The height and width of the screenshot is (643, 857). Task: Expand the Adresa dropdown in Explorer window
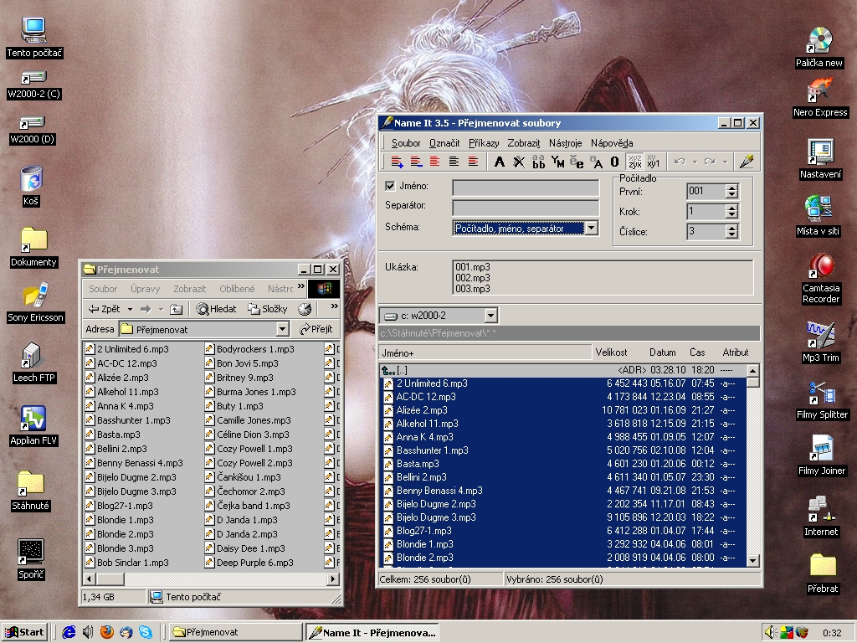coord(282,330)
